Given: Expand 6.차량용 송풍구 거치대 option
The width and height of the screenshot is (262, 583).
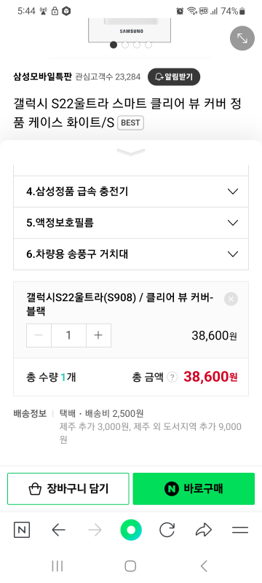Looking at the screenshot, I should [x=131, y=254].
